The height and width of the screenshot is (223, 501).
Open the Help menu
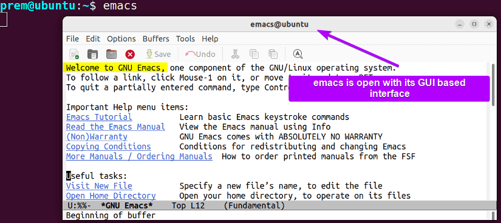tap(210, 39)
